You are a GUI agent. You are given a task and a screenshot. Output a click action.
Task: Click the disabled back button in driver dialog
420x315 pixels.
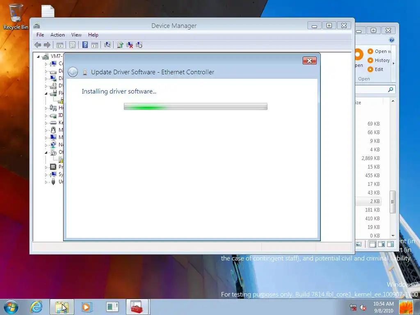click(x=73, y=72)
